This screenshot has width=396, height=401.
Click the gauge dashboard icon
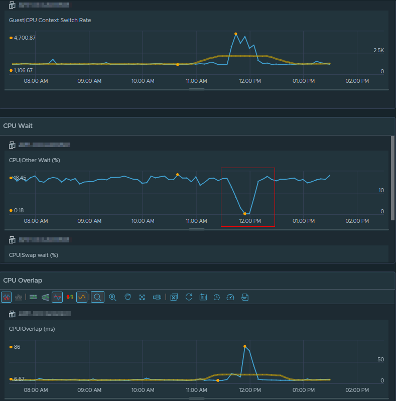click(x=230, y=297)
